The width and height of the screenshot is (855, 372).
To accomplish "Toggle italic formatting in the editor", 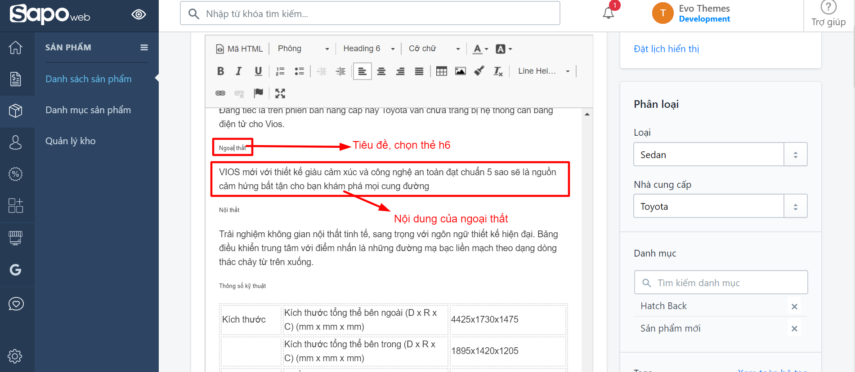I will pyautogui.click(x=239, y=71).
